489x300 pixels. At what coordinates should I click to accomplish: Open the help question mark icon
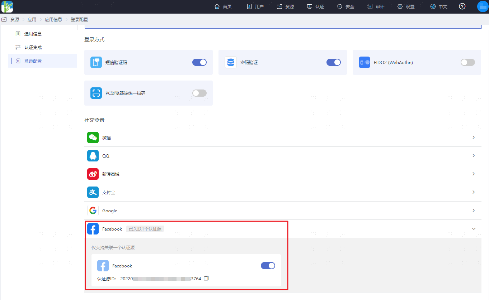click(462, 6)
